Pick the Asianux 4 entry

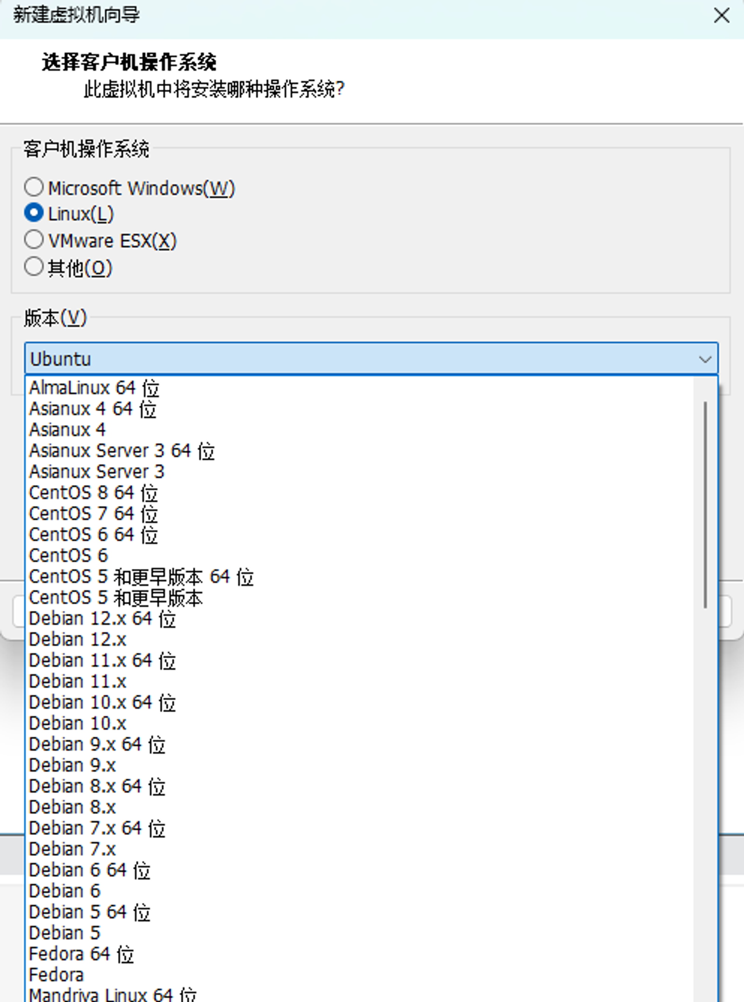[359, 430]
